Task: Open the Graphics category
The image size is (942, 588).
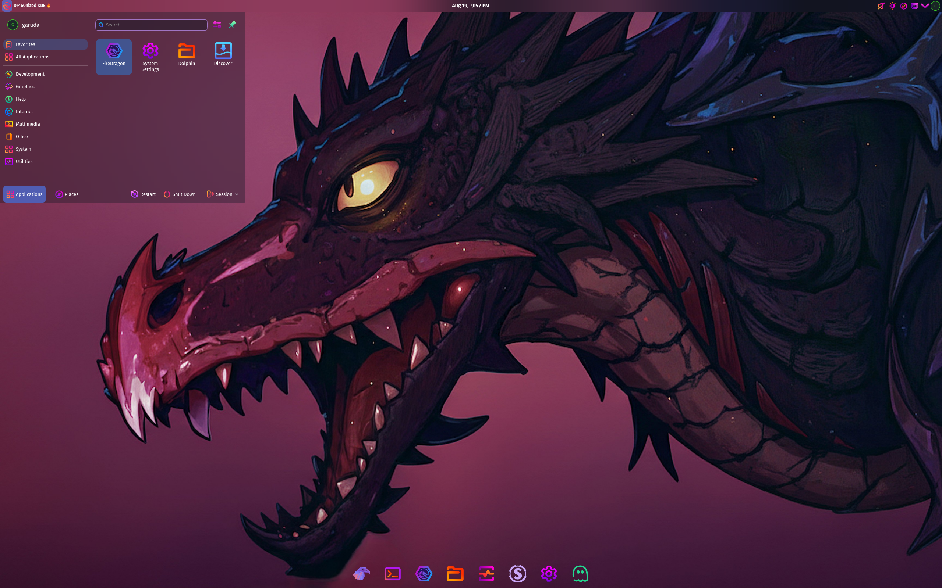Action: click(46, 86)
